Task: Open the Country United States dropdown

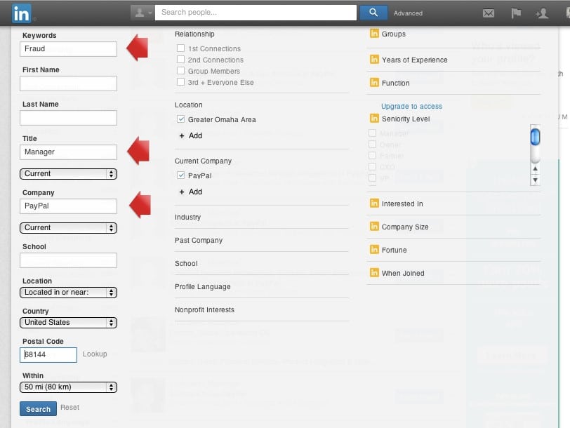Action: coord(68,323)
